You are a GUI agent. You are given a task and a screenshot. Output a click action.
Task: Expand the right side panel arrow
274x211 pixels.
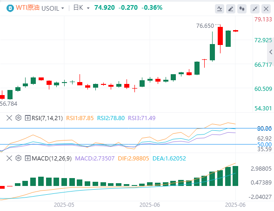point(271,52)
